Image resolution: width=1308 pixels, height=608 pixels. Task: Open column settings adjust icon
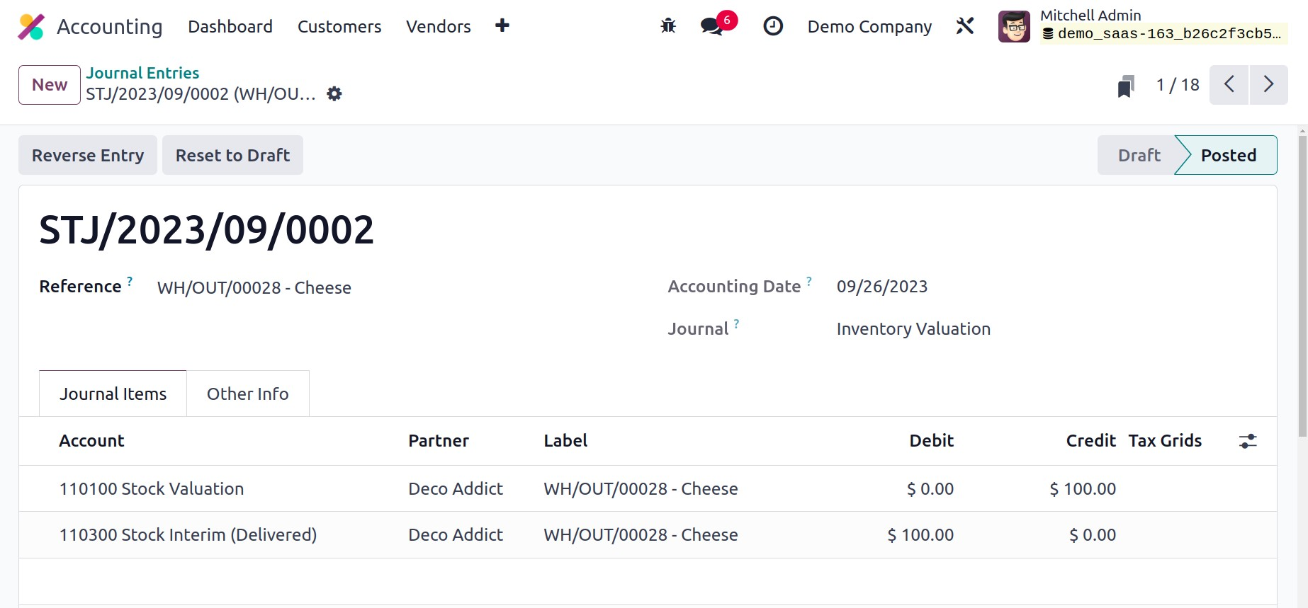(1247, 442)
